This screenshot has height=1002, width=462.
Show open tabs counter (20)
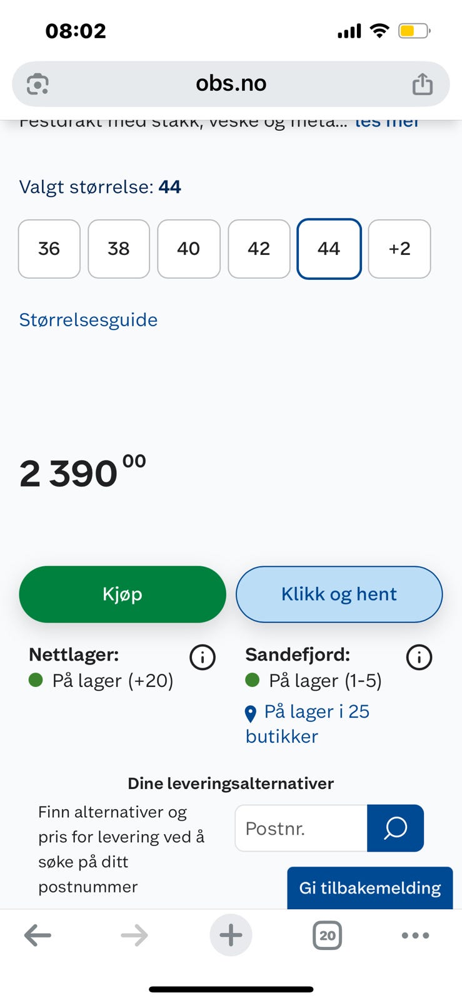[327, 936]
